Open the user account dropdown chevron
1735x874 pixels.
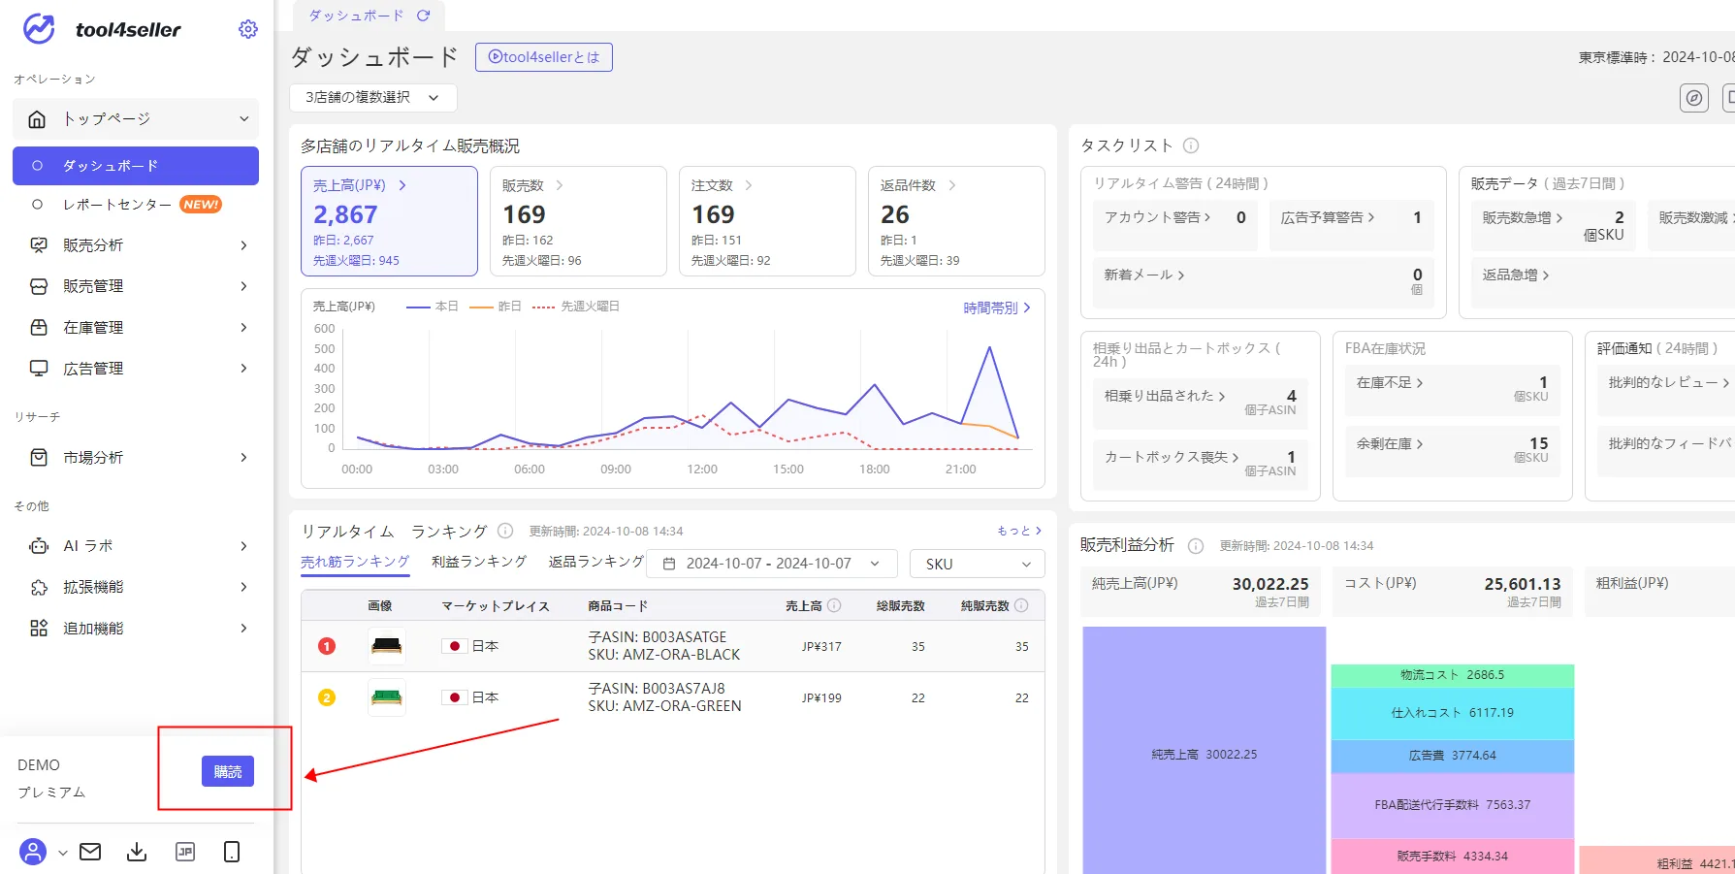tap(63, 853)
